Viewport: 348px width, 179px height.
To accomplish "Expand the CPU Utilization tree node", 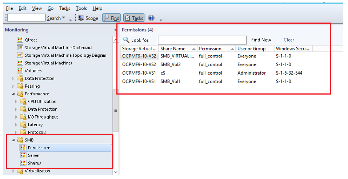I will (16, 102).
